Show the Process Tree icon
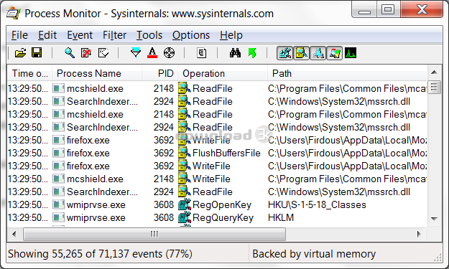449x269 pixels. [202, 53]
